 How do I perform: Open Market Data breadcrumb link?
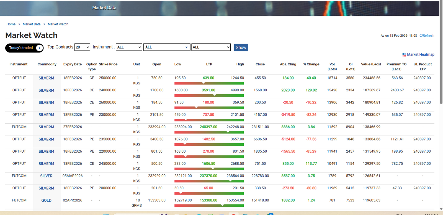pos(32,24)
